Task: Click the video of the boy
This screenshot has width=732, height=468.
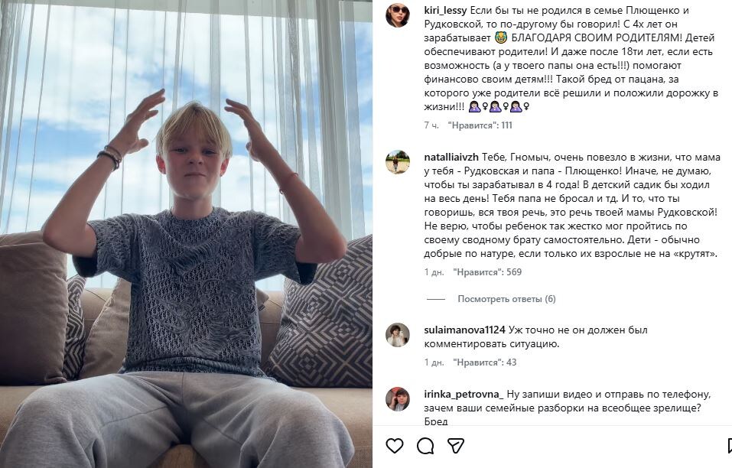Action: (x=186, y=234)
